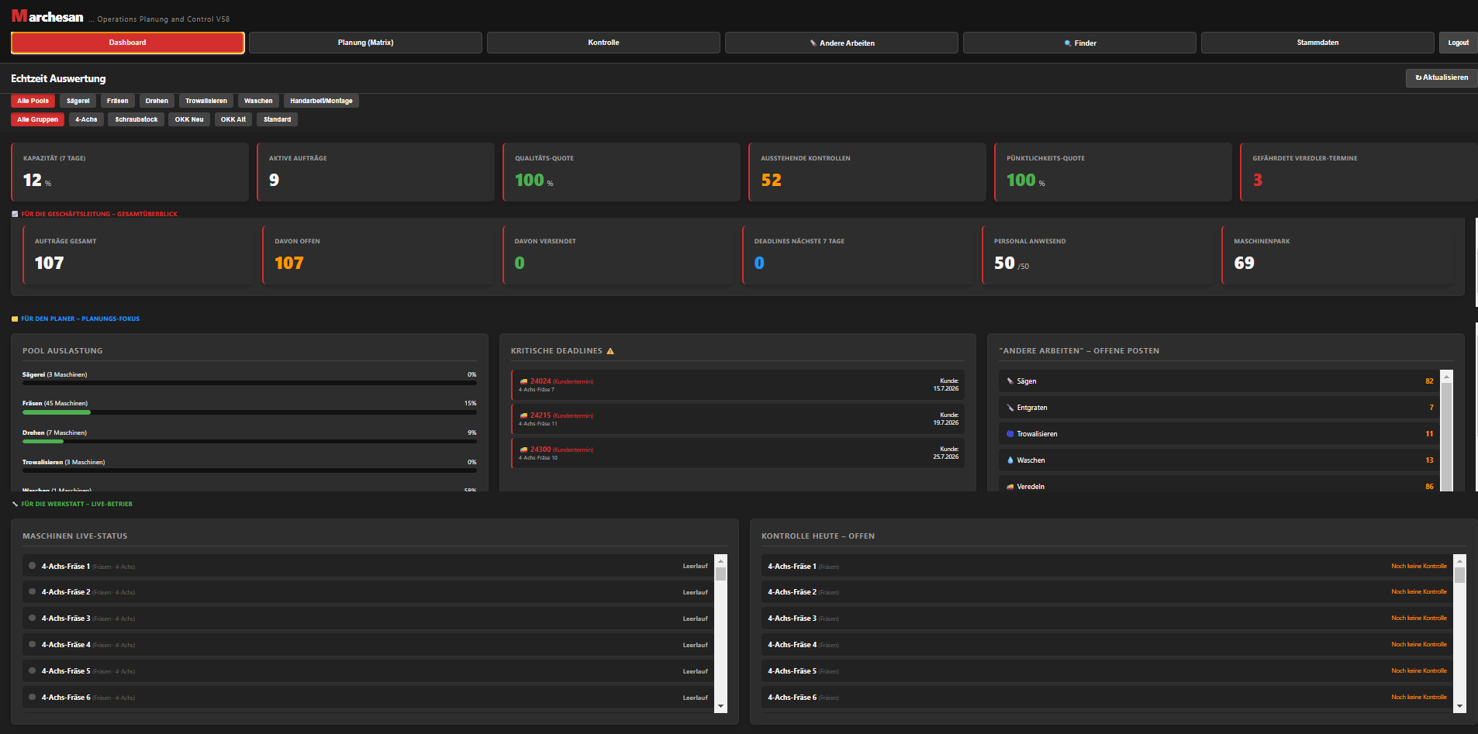Open the Dashboard tab
The width and height of the screenshot is (1478, 734).
[128, 43]
